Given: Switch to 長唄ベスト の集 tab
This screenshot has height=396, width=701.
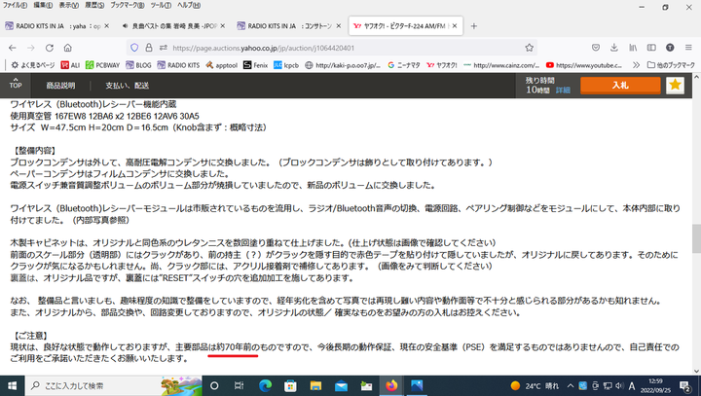Looking at the screenshot, I should point(174,25).
